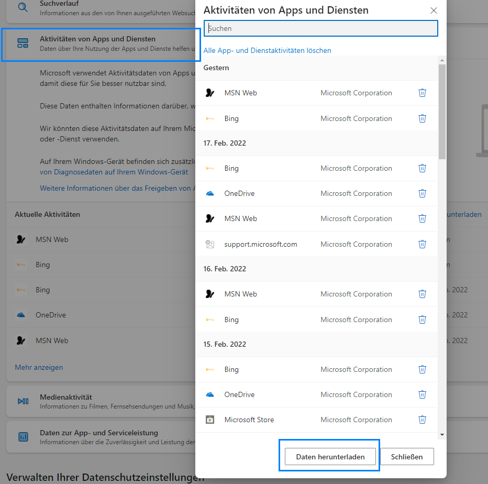Expand the Daten zur App- und Serviceleistung section
Image resolution: width=488 pixels, height=484 pixels.
pos(101,437)
